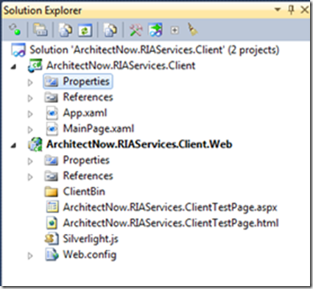
Task: Click the yellow ClientBin folder icon
Action: tap(52, 192)
